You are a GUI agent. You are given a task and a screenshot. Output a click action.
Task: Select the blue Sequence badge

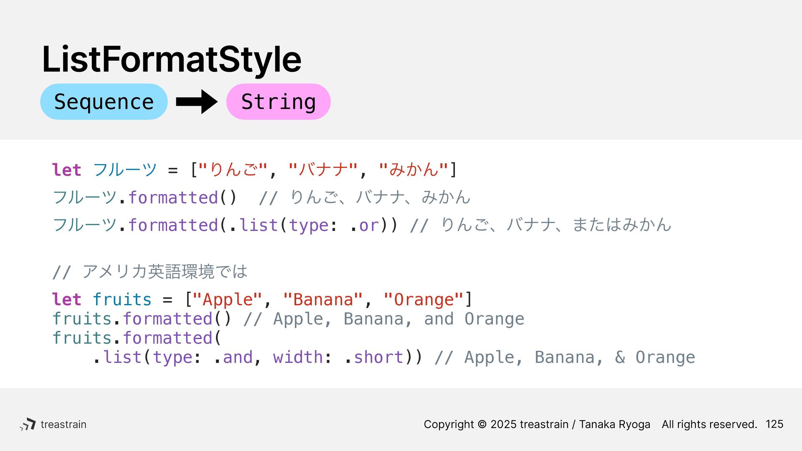tap(104, 101)
